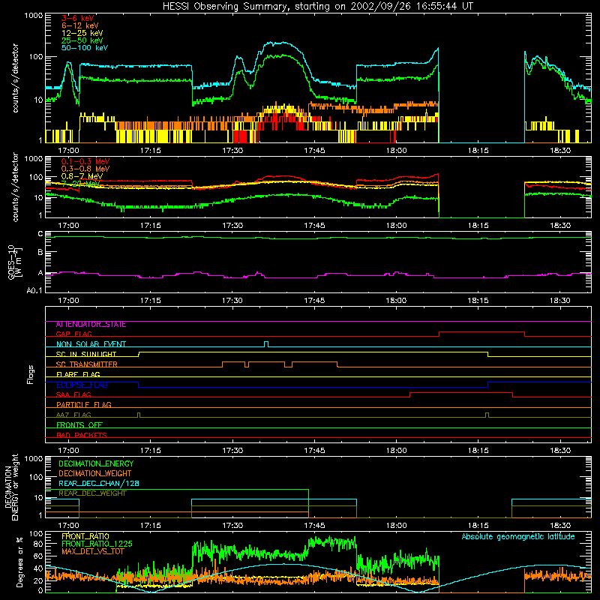Image resolution: width=600 pixels, height=600 pixels.
Task: Click the DECIMATION ENERGY or weight axis label
Action: point(11,487)
